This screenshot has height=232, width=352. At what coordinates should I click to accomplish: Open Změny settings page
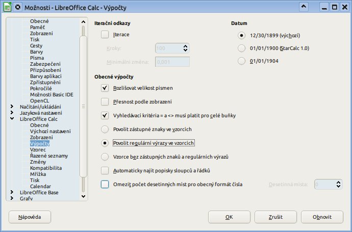click(38, 162)
